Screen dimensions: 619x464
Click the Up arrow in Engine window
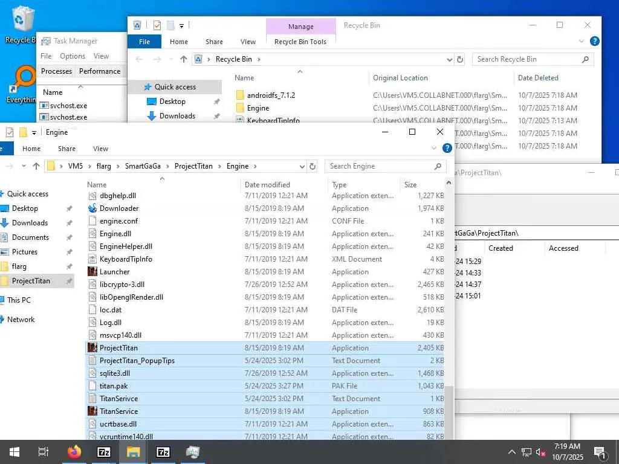click(x=36, y=166)
